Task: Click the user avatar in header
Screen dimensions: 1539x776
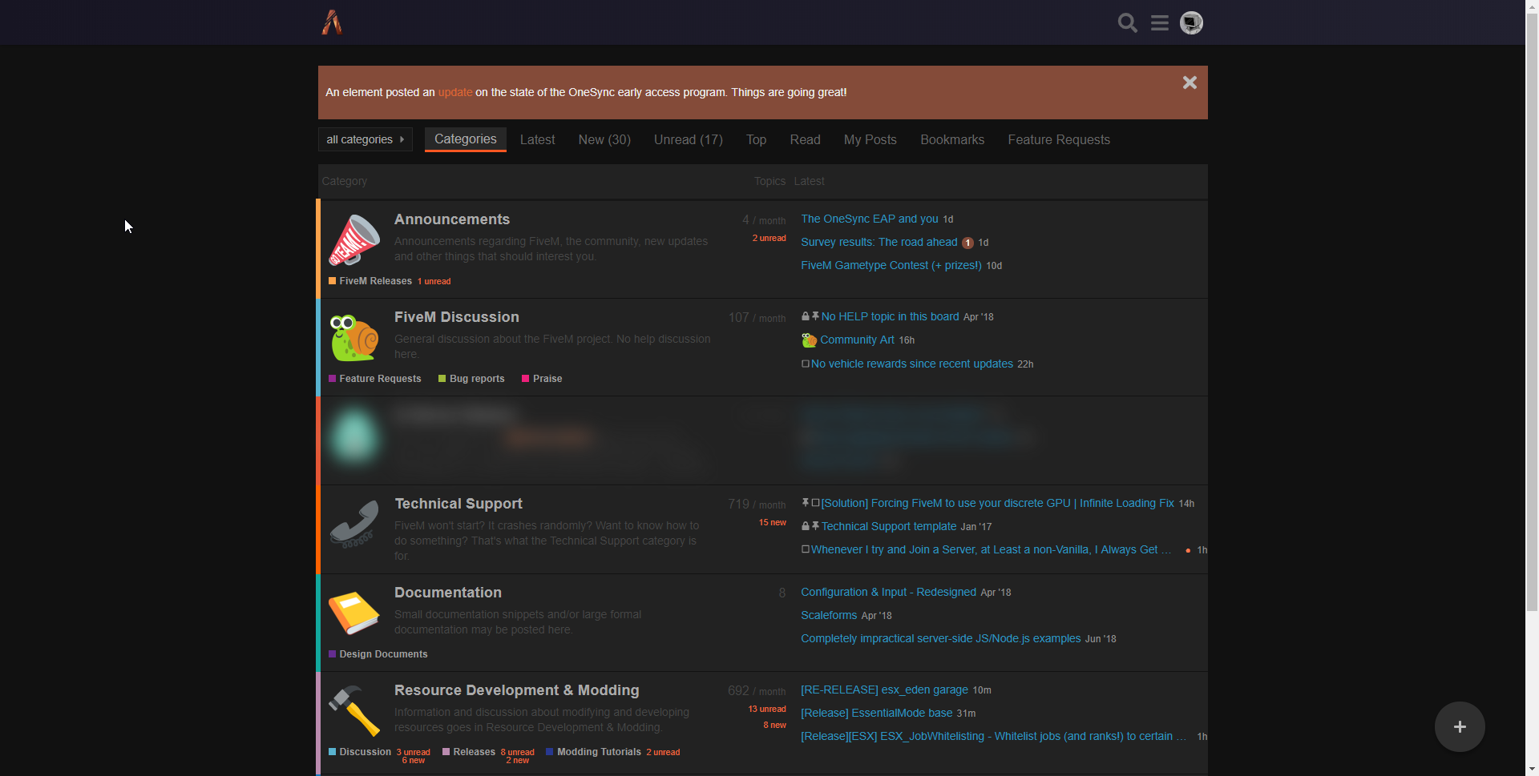Action: tap(1191, 23)
